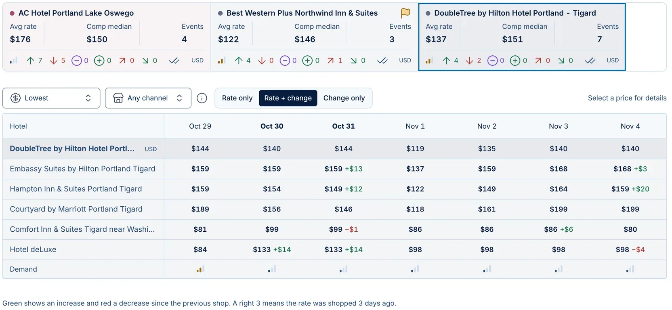Click the Nov 3 column header
Screen dimensions: 672x310
point(559,126)
